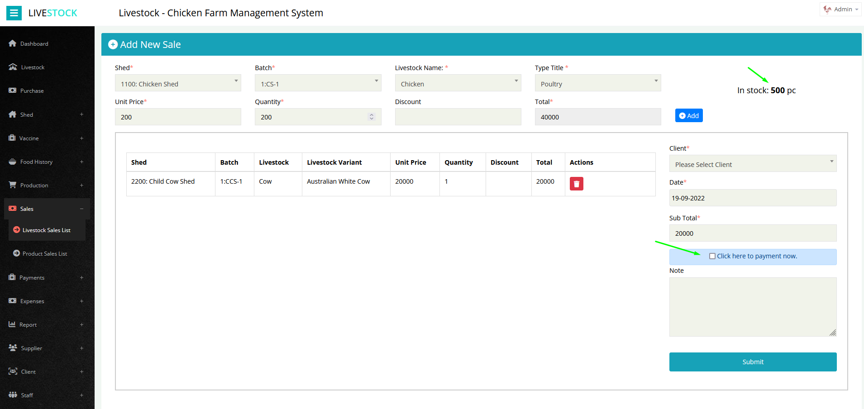Image resolution: width=864 pixels, height=409 pixels.
Task: Enable the payment now checkbox
Action: (712, 256)
